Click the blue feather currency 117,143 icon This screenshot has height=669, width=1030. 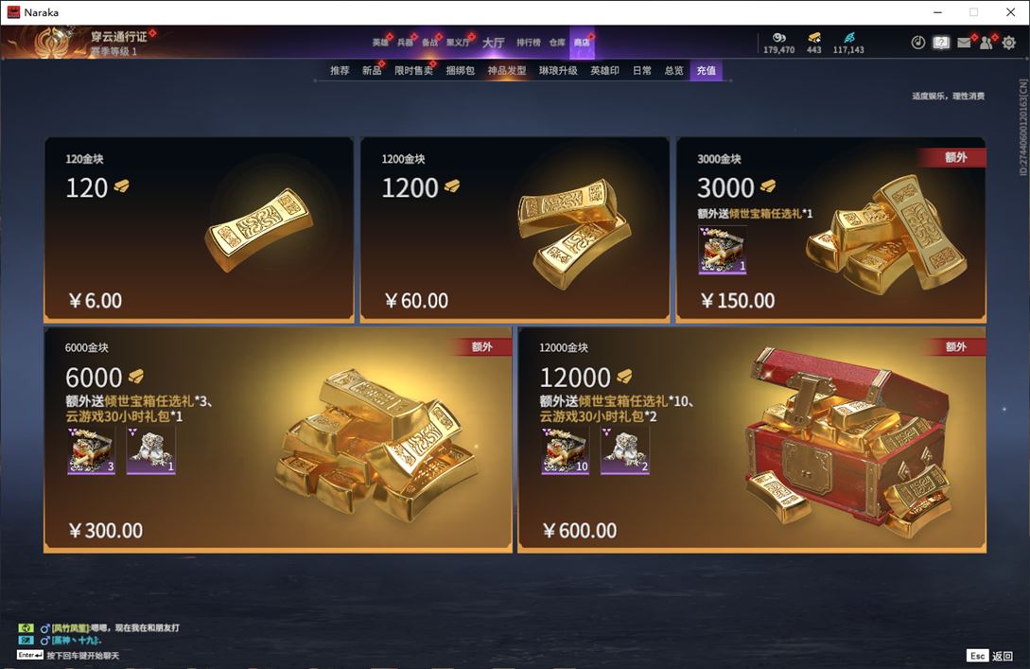(x=848, y=38)
